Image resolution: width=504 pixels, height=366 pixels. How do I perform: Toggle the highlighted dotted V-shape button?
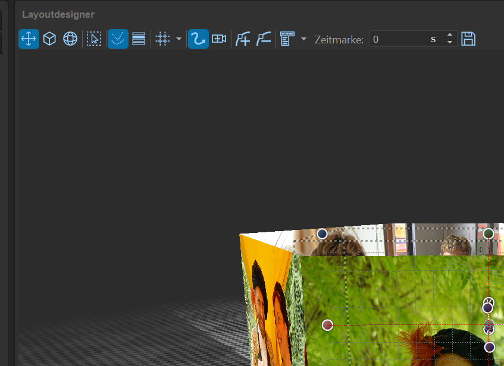[118, 39]
